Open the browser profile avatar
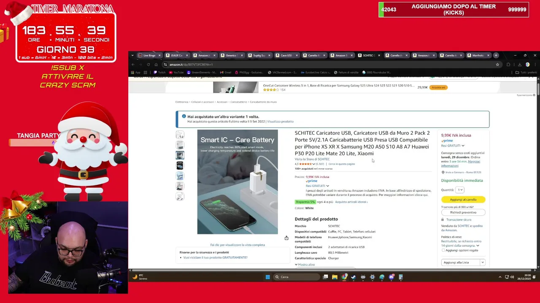 528,64
